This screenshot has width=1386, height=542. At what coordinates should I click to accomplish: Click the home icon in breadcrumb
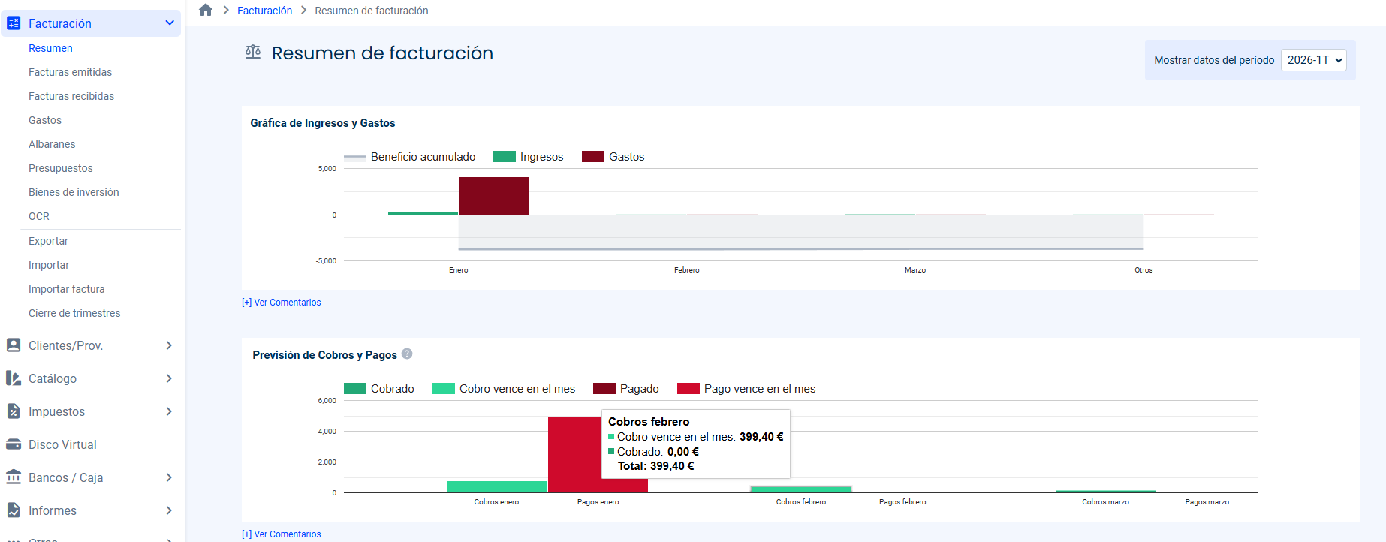(x=206, y=10)
